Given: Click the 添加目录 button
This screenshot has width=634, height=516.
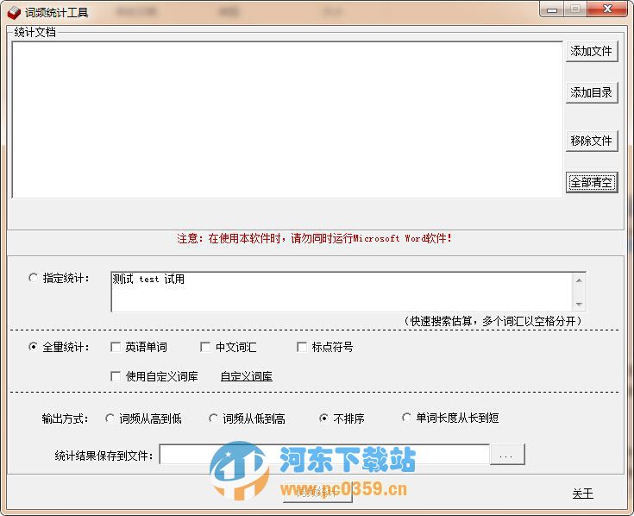Looking at the screenshot, I should 592,92.
